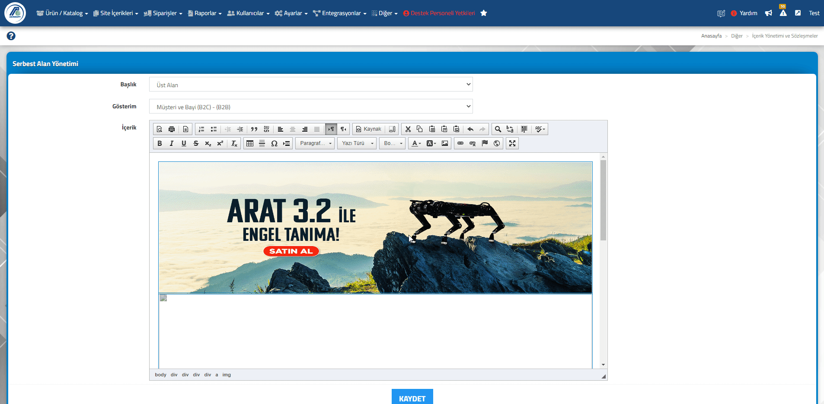
Task: Click Diğer breadcrumb link
Action: [737, 36]
